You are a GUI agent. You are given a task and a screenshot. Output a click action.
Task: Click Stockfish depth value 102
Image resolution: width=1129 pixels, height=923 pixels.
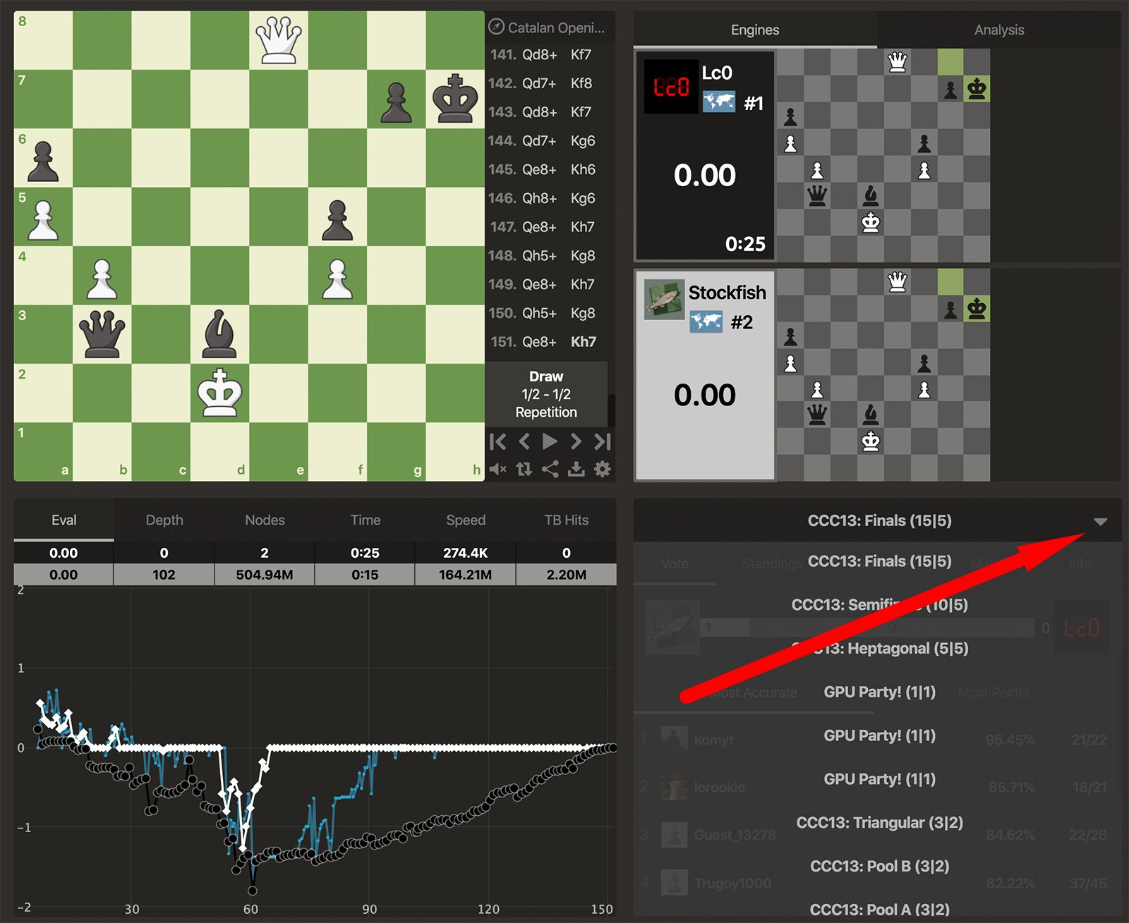164,575
